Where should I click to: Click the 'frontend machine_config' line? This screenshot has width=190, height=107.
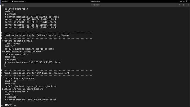(17, 41)
